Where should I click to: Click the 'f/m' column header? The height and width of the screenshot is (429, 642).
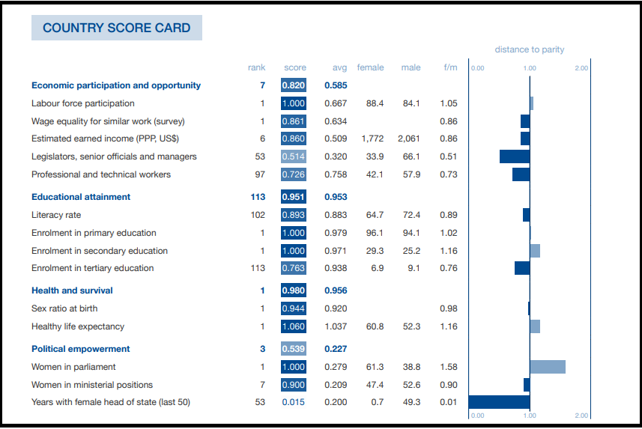point(450,67)
